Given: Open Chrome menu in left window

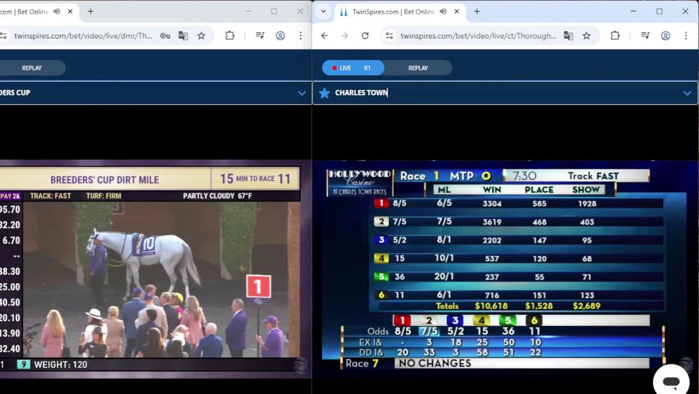Looking at the screenshot, I should pos(300,36).
